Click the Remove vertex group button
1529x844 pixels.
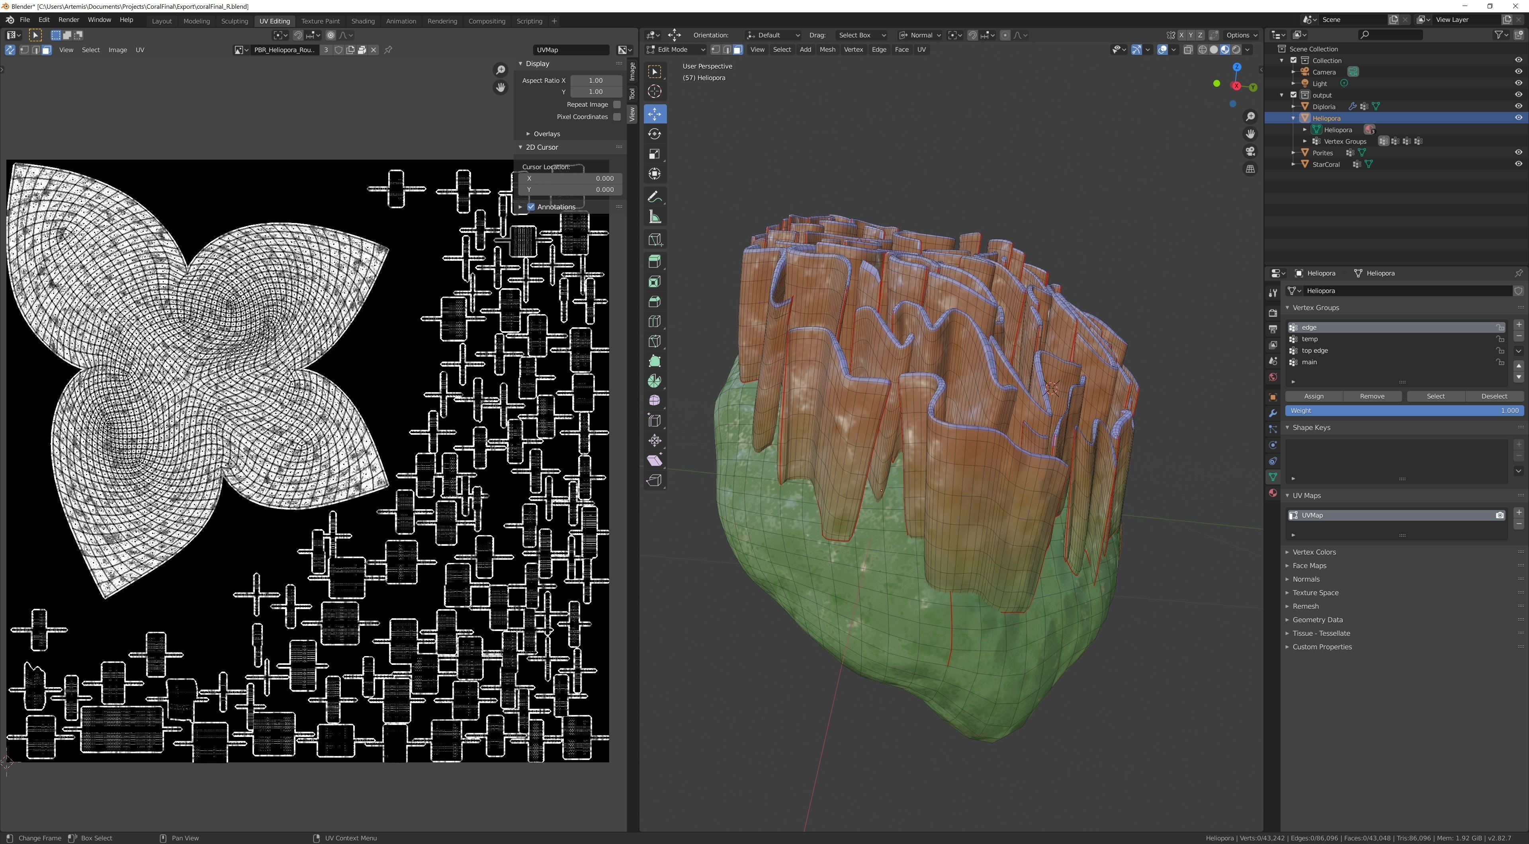coord(1372,397)
